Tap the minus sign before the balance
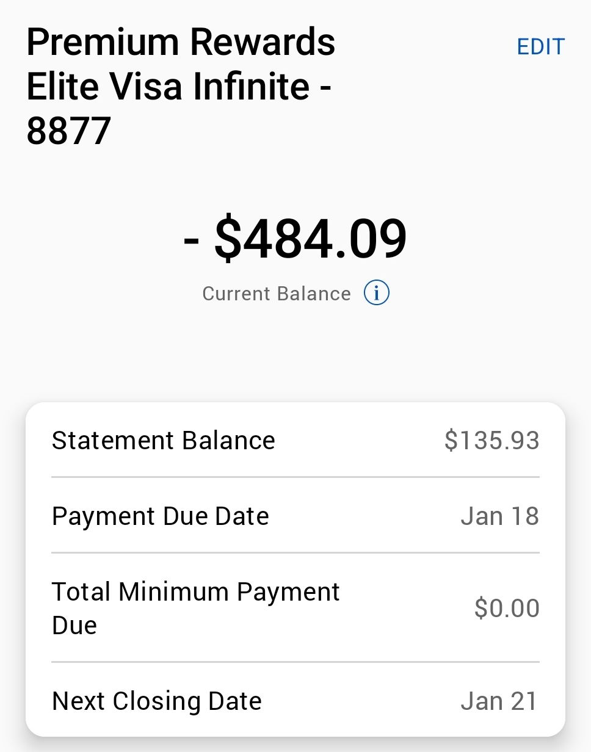The height and width of the screenshot is (752, 591). coord(191,240)
